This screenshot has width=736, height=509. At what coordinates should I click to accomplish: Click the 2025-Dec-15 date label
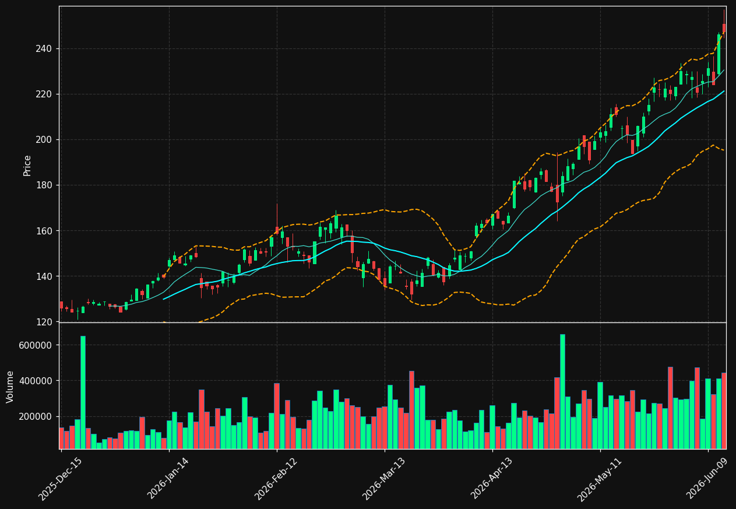[x=60, y=479]
